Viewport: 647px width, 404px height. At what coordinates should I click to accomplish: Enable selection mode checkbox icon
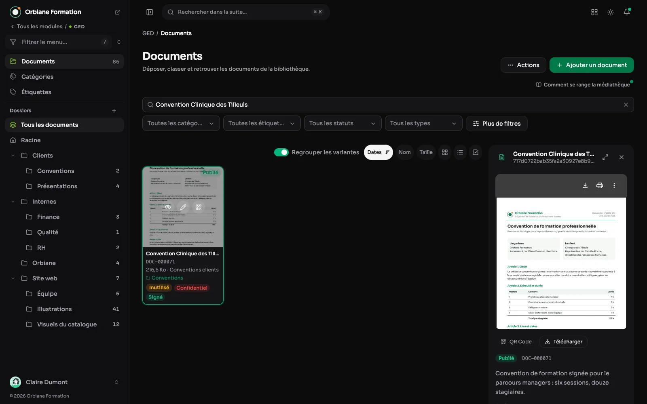476,152
